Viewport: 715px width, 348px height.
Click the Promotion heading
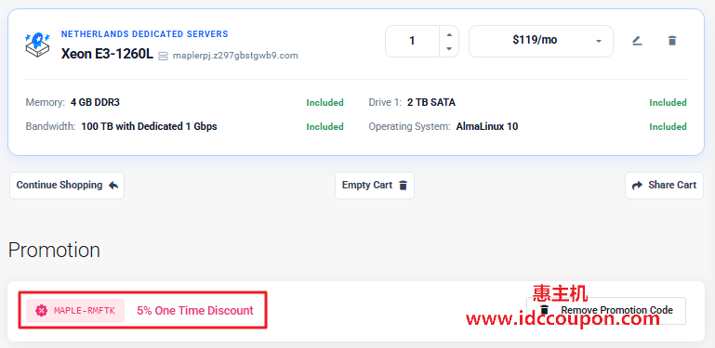pos(54,250)
